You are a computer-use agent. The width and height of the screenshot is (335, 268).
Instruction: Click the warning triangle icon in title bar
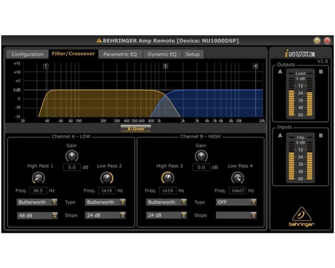pyautogui.click(x=99, y=40)
